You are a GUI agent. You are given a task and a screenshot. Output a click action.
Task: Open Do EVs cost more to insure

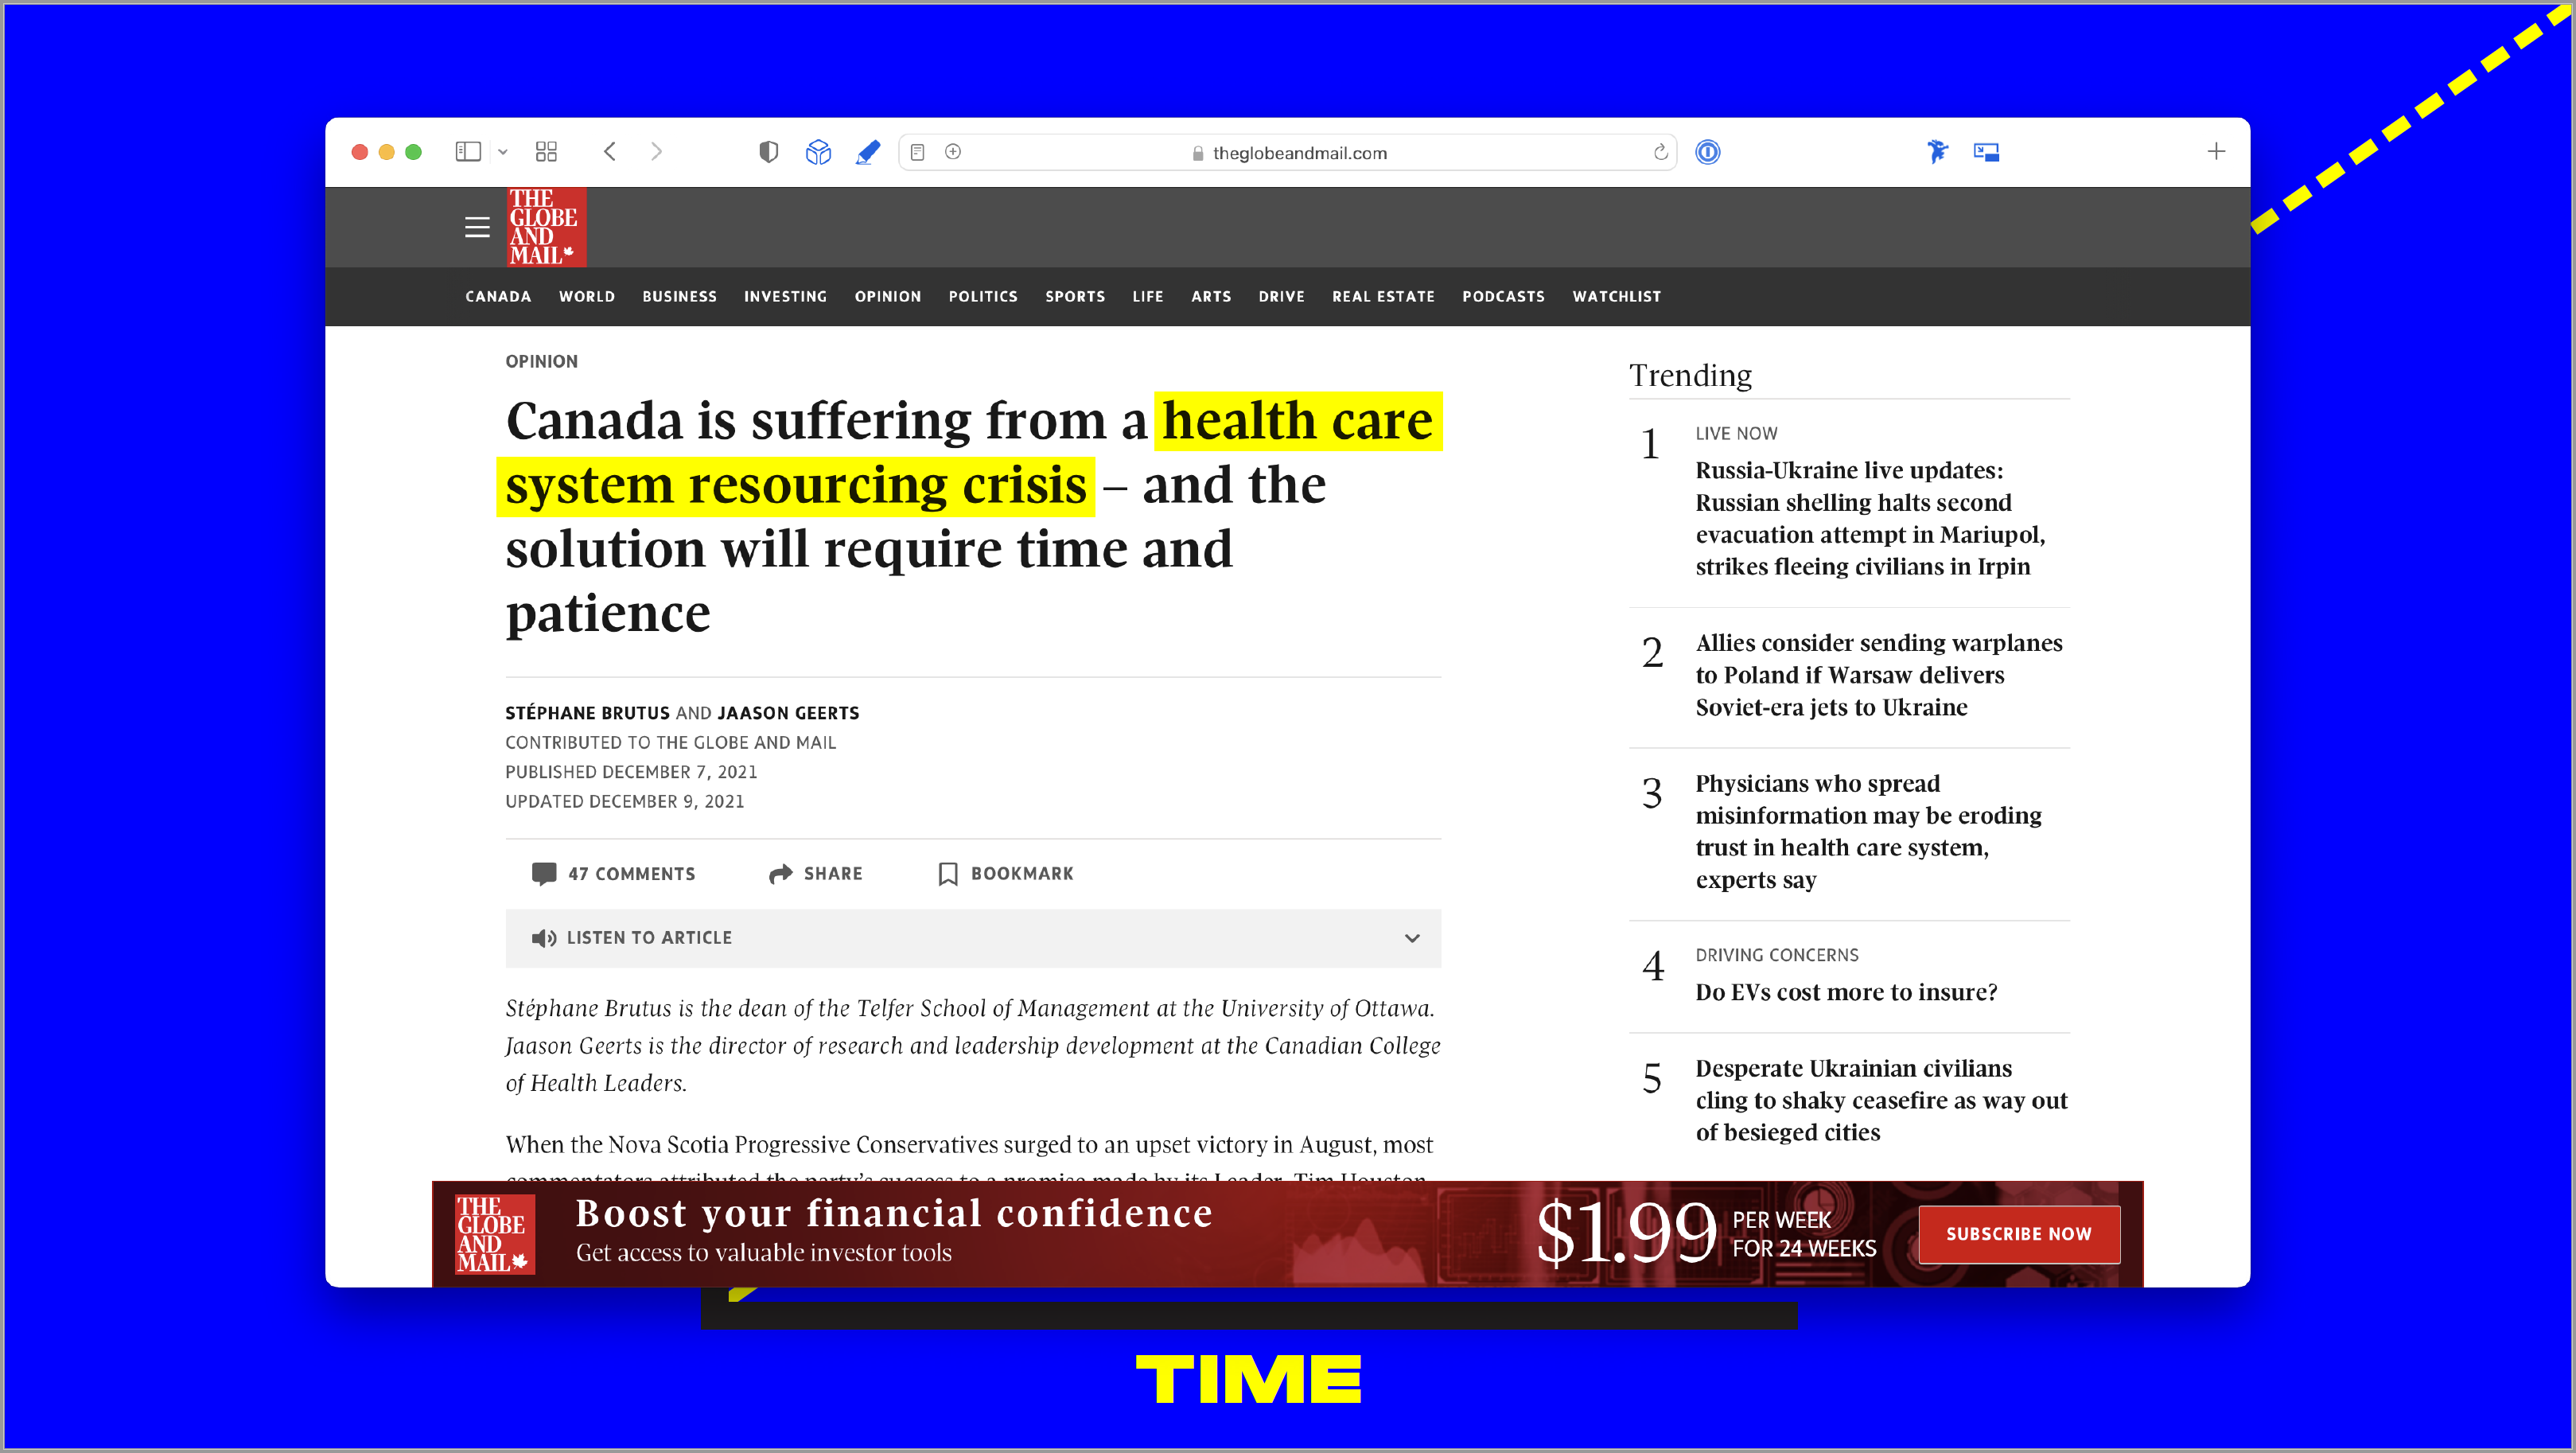[1846, 992]
